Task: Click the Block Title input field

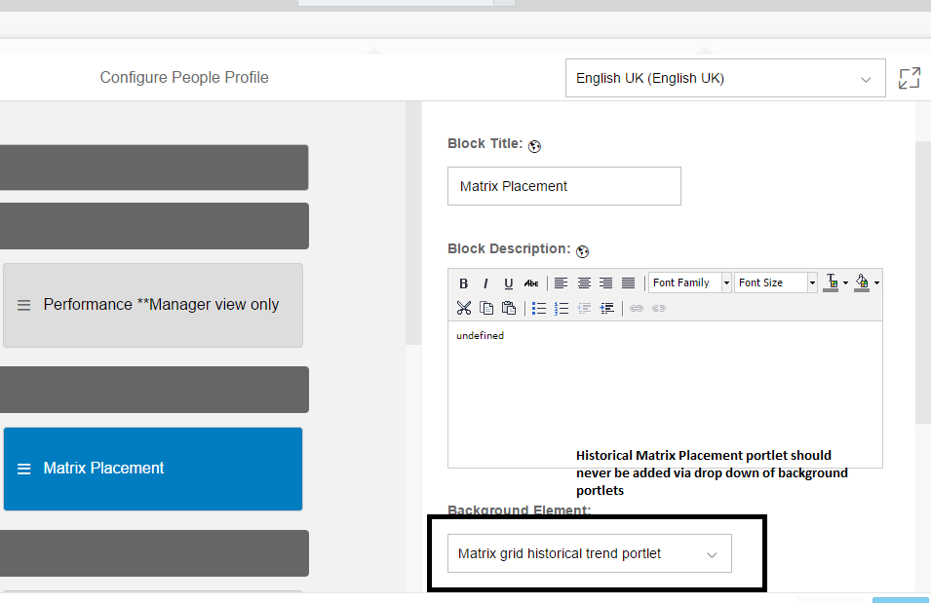Action: click(x=564, y=186)
